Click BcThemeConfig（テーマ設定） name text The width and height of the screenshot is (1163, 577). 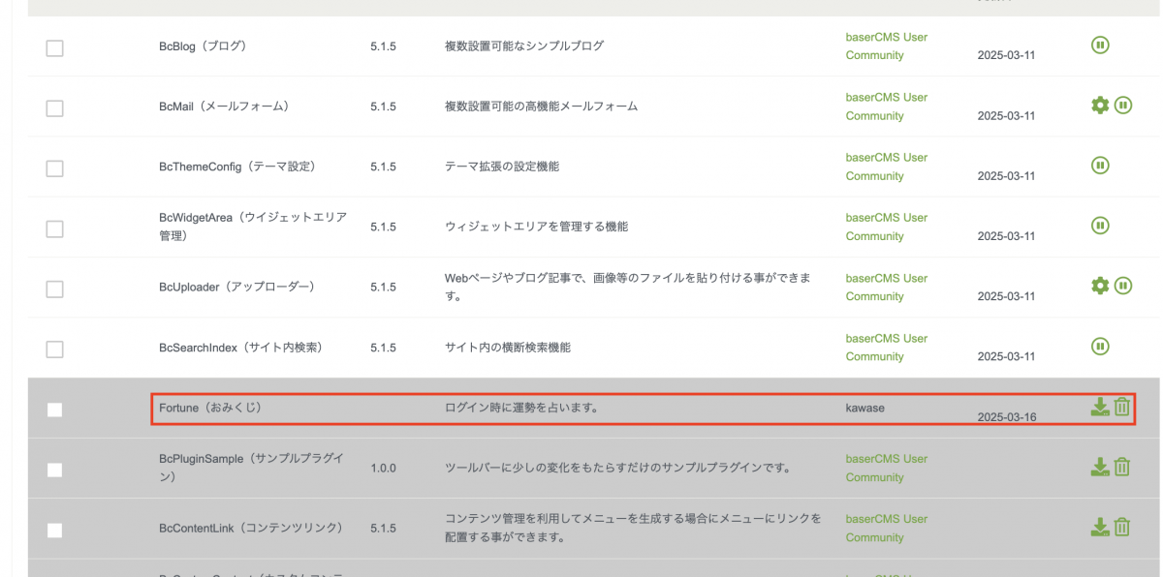[x=237, y=166]
